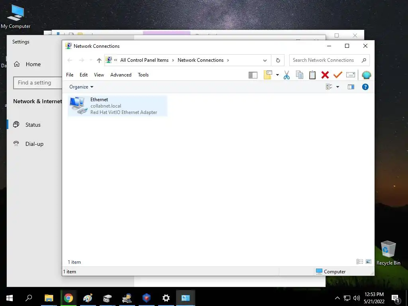Open the Advanced menu
Screen dimensions: 408x306
click(x=121, y=75)
